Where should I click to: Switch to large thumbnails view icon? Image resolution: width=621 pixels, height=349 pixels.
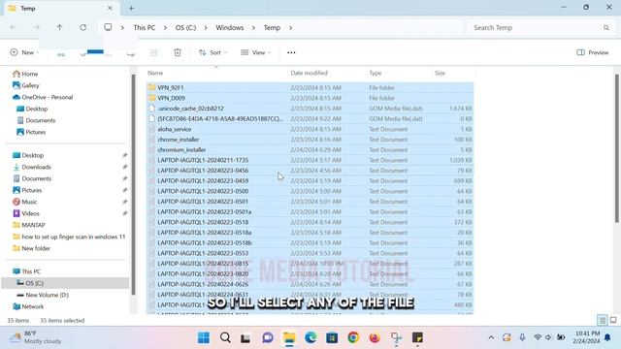(613, 320)
